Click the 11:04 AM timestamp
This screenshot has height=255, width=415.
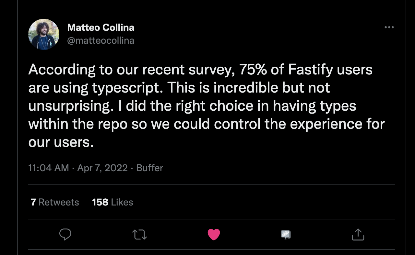click(49, 168)
